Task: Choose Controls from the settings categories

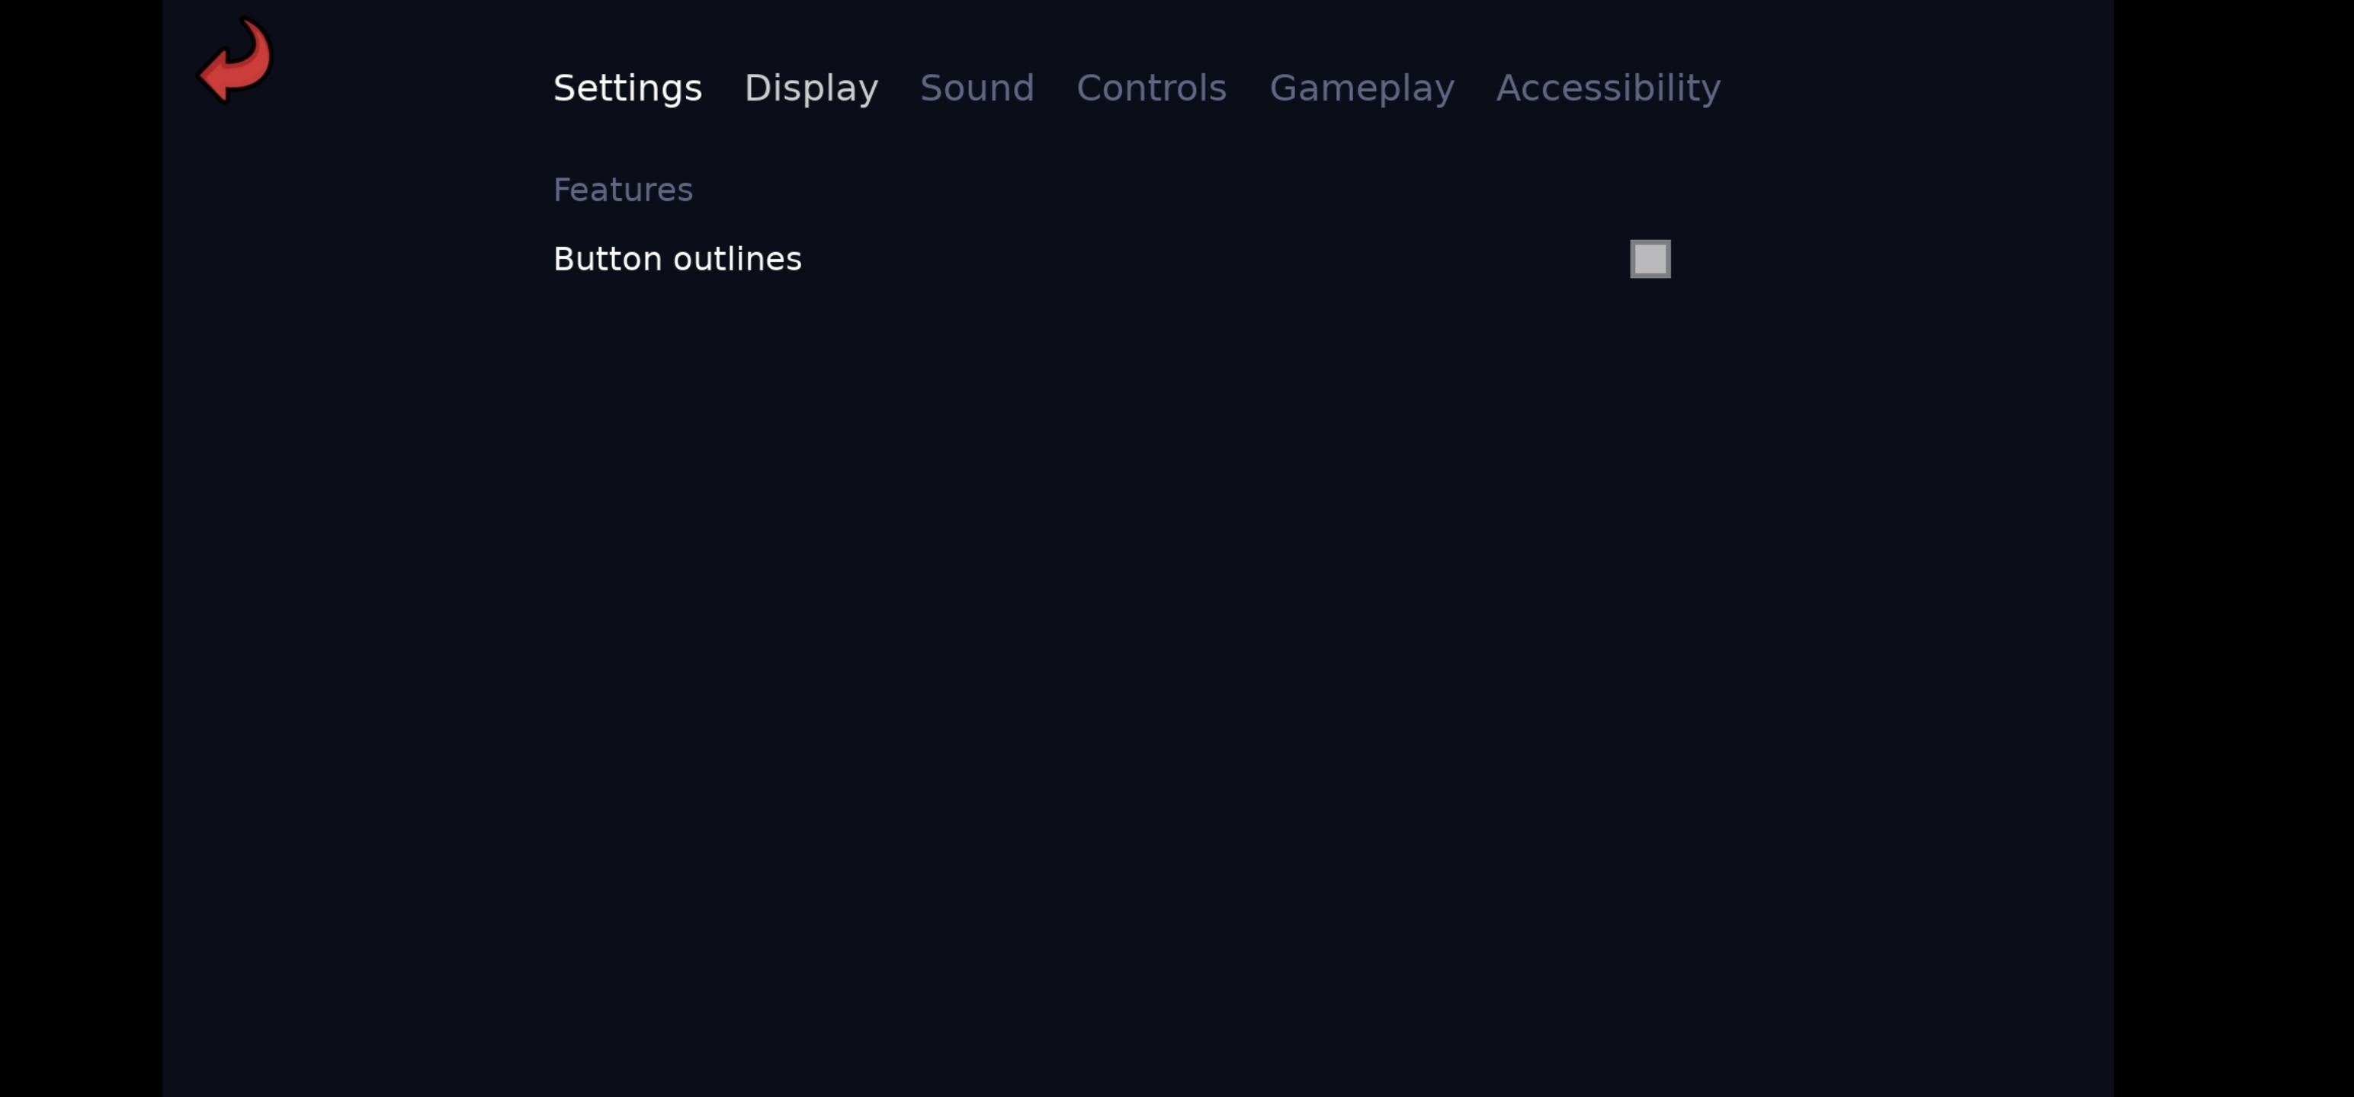Action: (1150, 88)
